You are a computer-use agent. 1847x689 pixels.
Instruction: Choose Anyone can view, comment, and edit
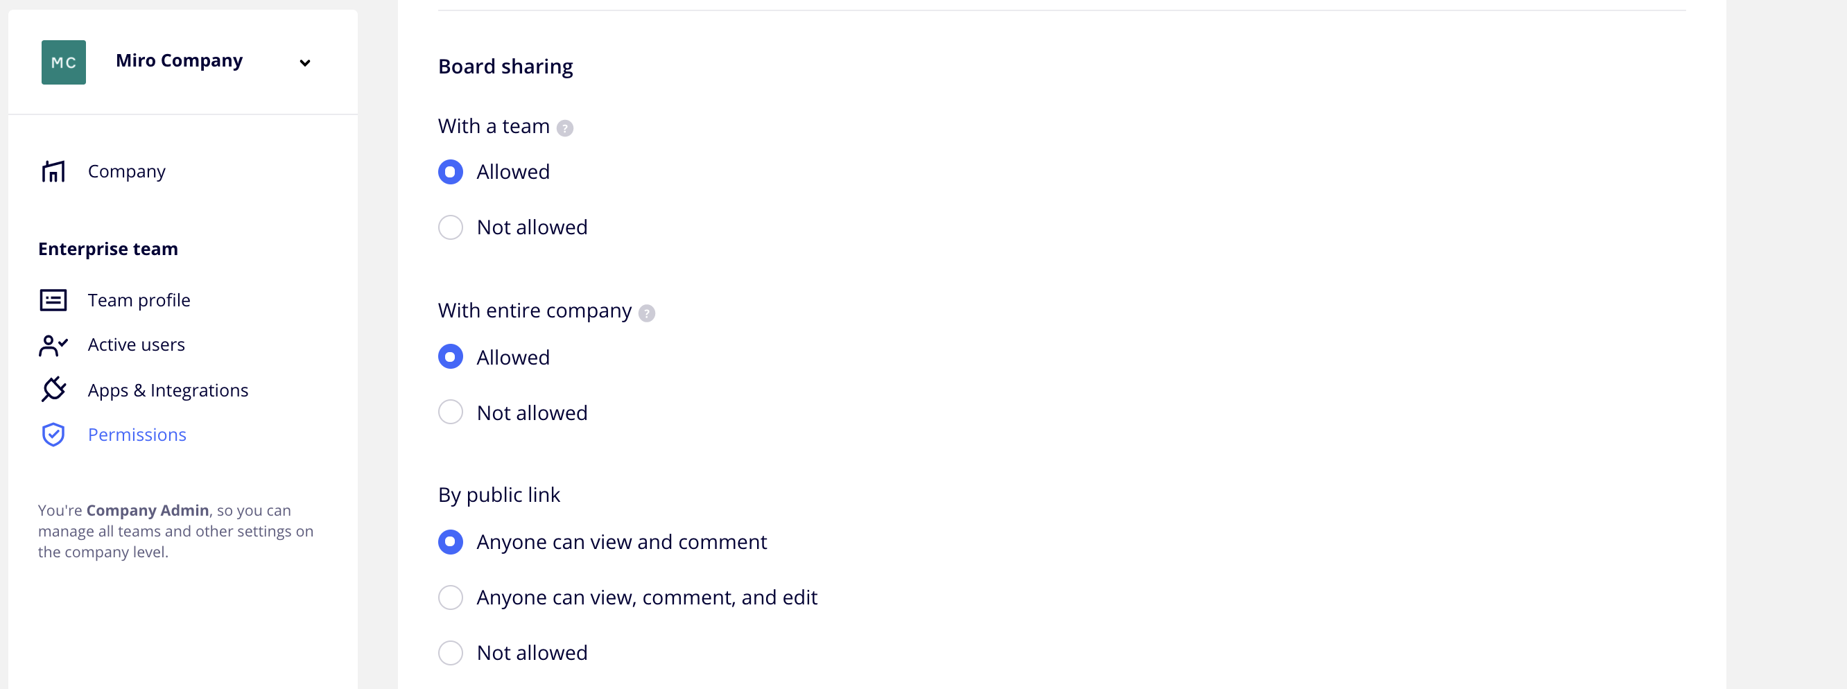point(450,598)
